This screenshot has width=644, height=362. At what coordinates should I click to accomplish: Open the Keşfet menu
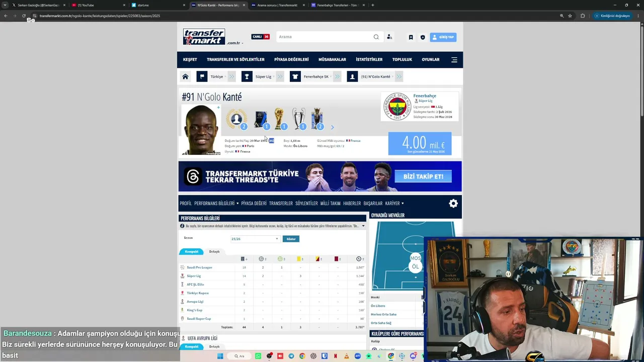pyautogui.click(x=190, y=59)
